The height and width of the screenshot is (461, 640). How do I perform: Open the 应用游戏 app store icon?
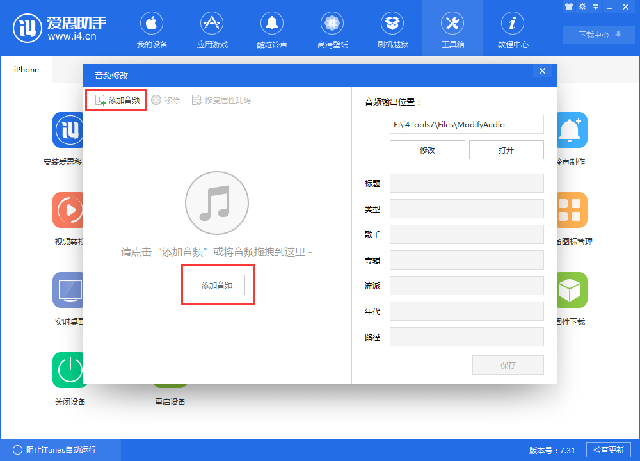(212, 29)
